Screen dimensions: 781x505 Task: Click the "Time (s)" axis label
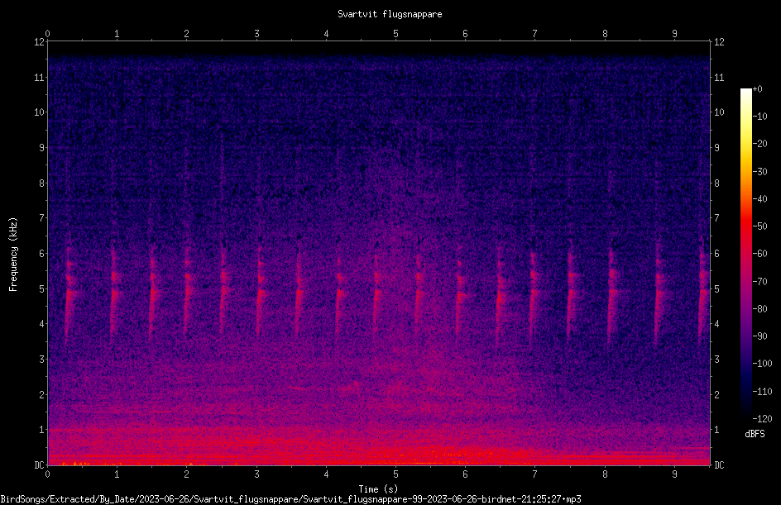[x=378, y=489]
